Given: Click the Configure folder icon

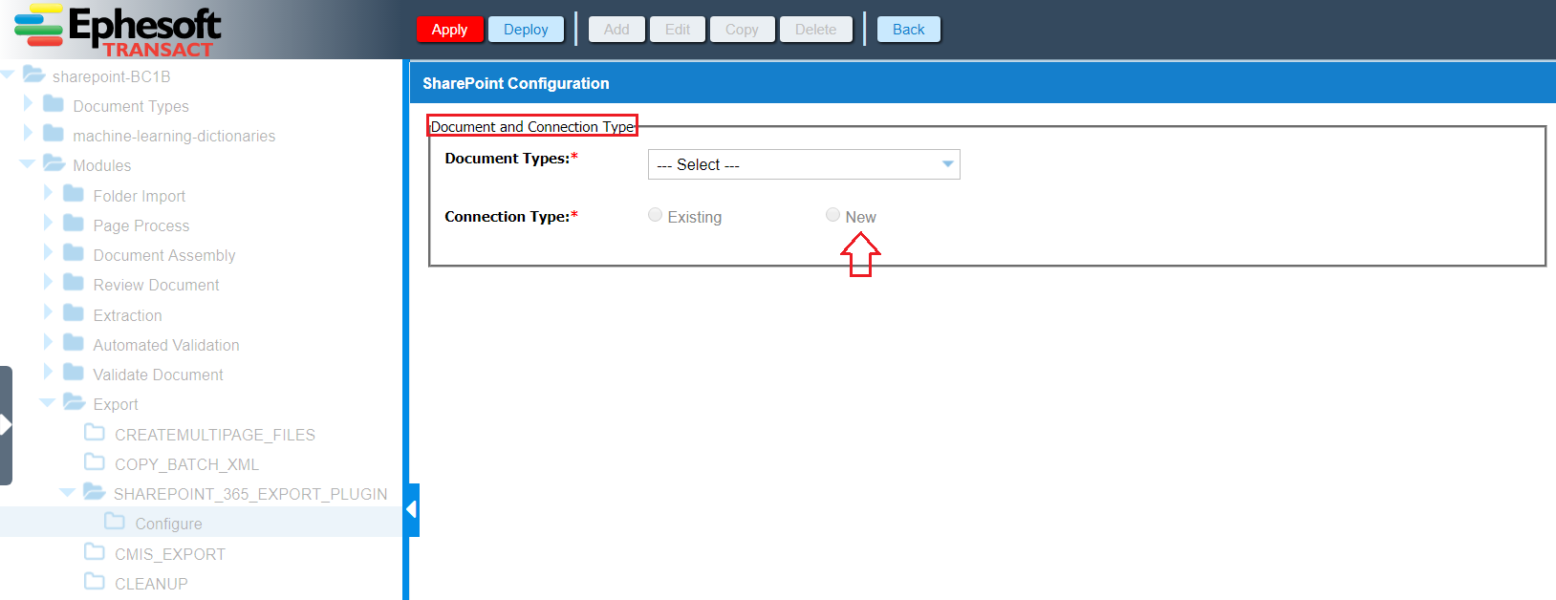Looking at the screenshot, I should click(115, 521).
